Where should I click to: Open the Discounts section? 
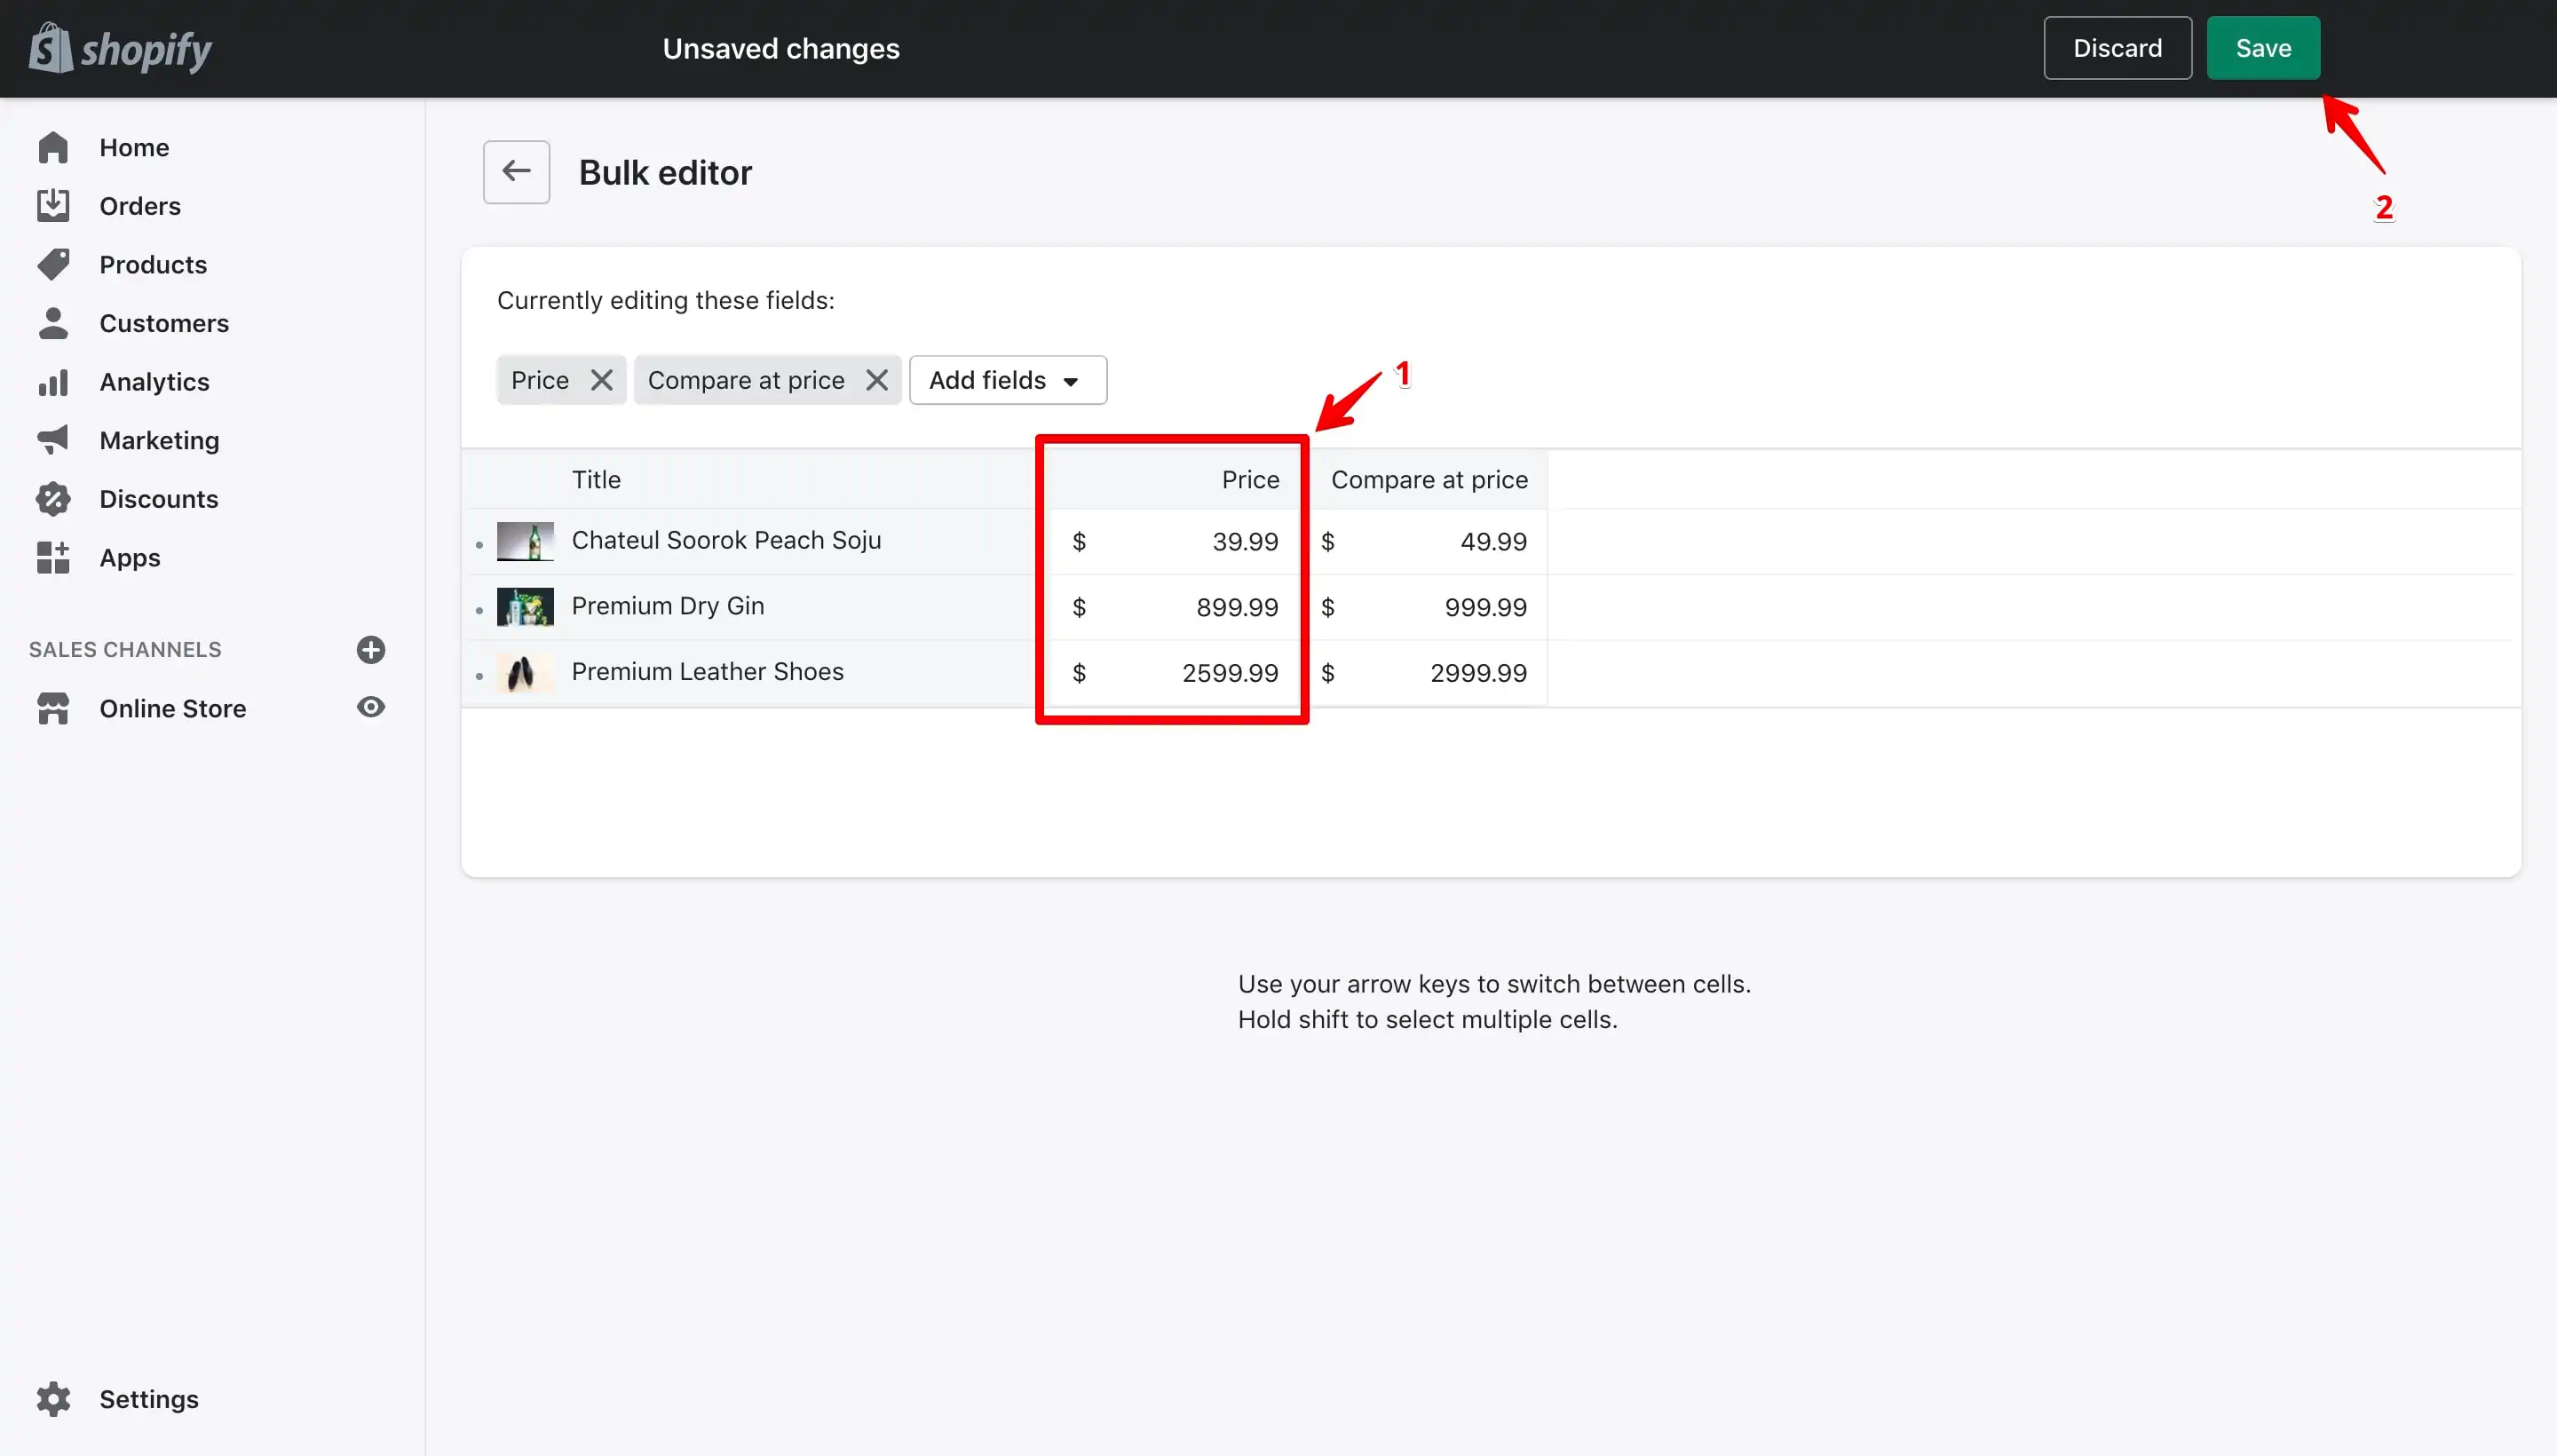point(159,499)
